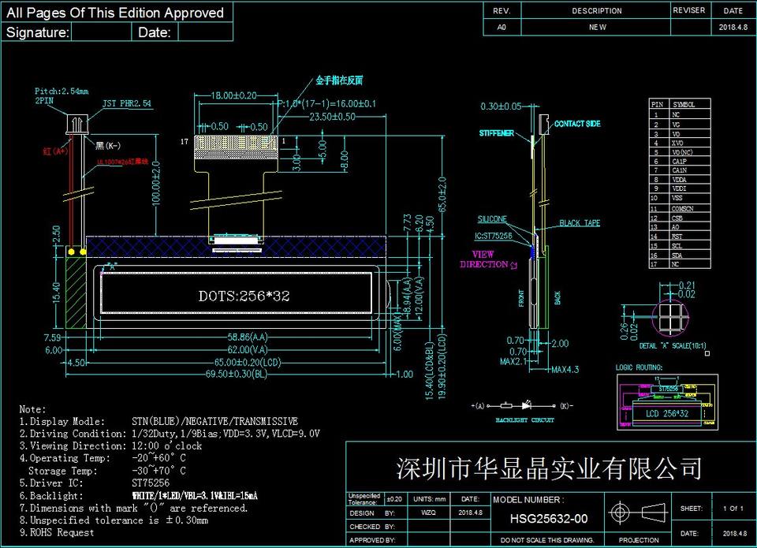Select "WHITE/1*LED/VBL=3.1V&IBL=15mA" backlight note

[x=195, y=496]
